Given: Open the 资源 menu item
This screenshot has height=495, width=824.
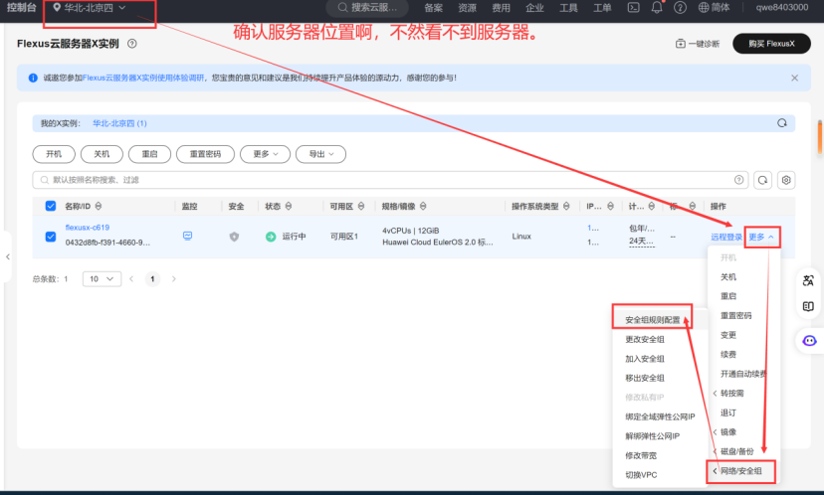Looking at the screenshot, I should tap(467, 7).
